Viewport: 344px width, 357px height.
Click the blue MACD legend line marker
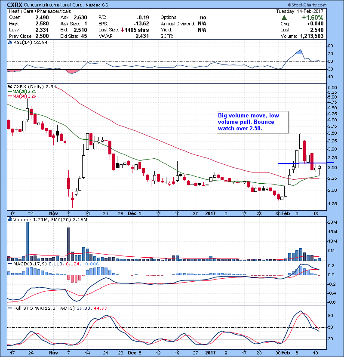click(10, 264)
